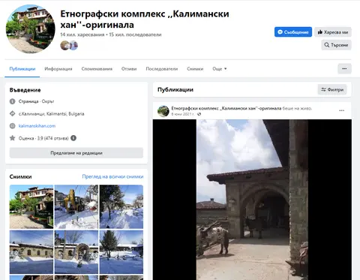Switch to the Отзиви tab
Viewport: 360px width, 280px height.
129,69
